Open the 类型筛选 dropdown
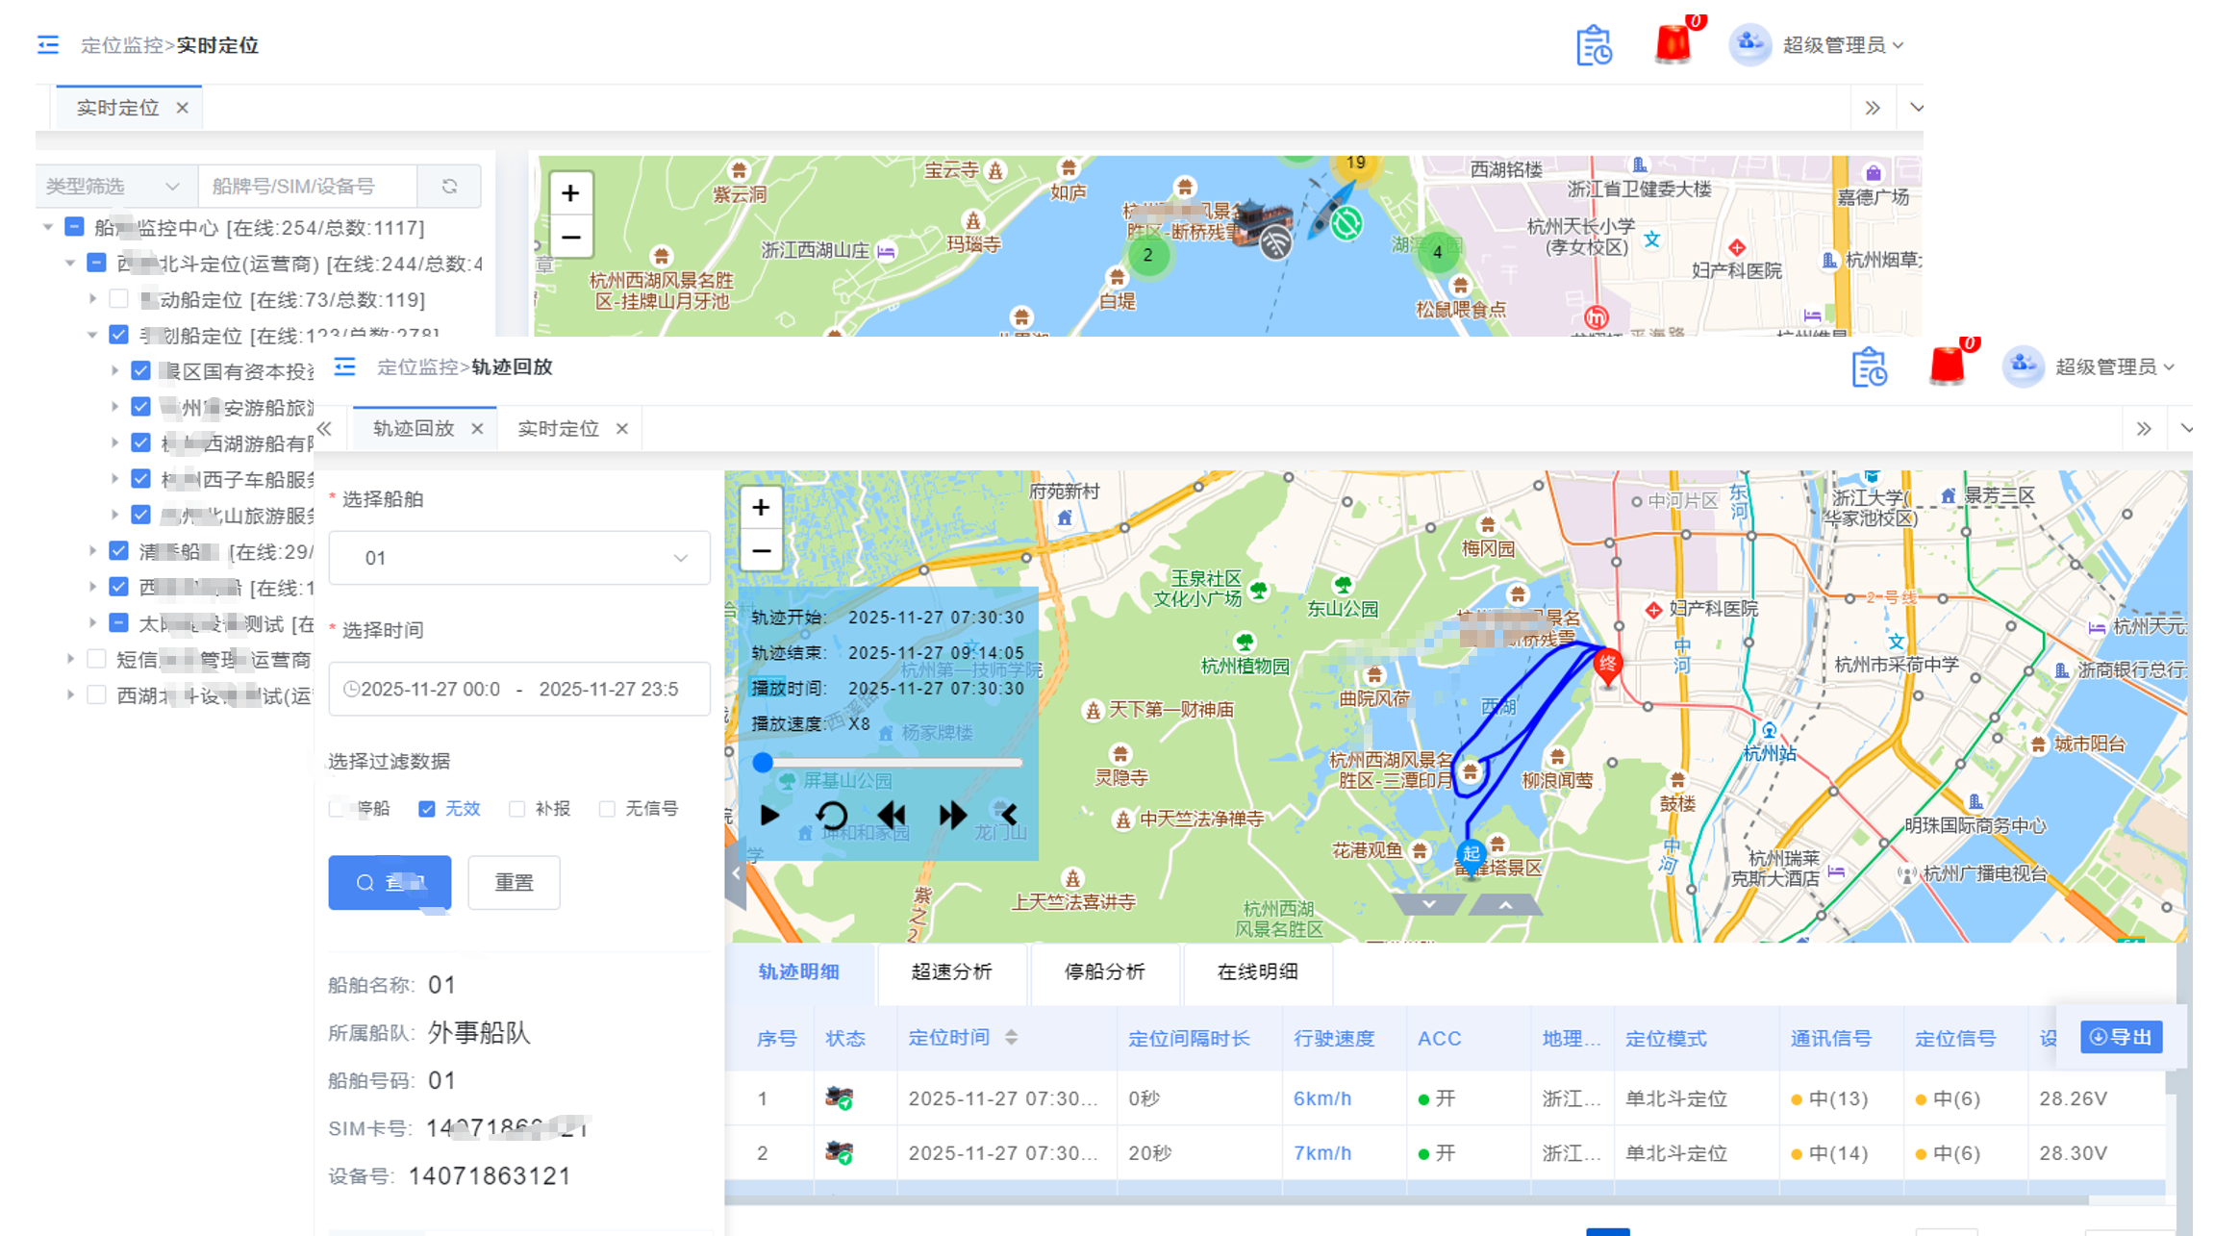This screenshot has width=2214, height=1236. (x=116, y=187)
